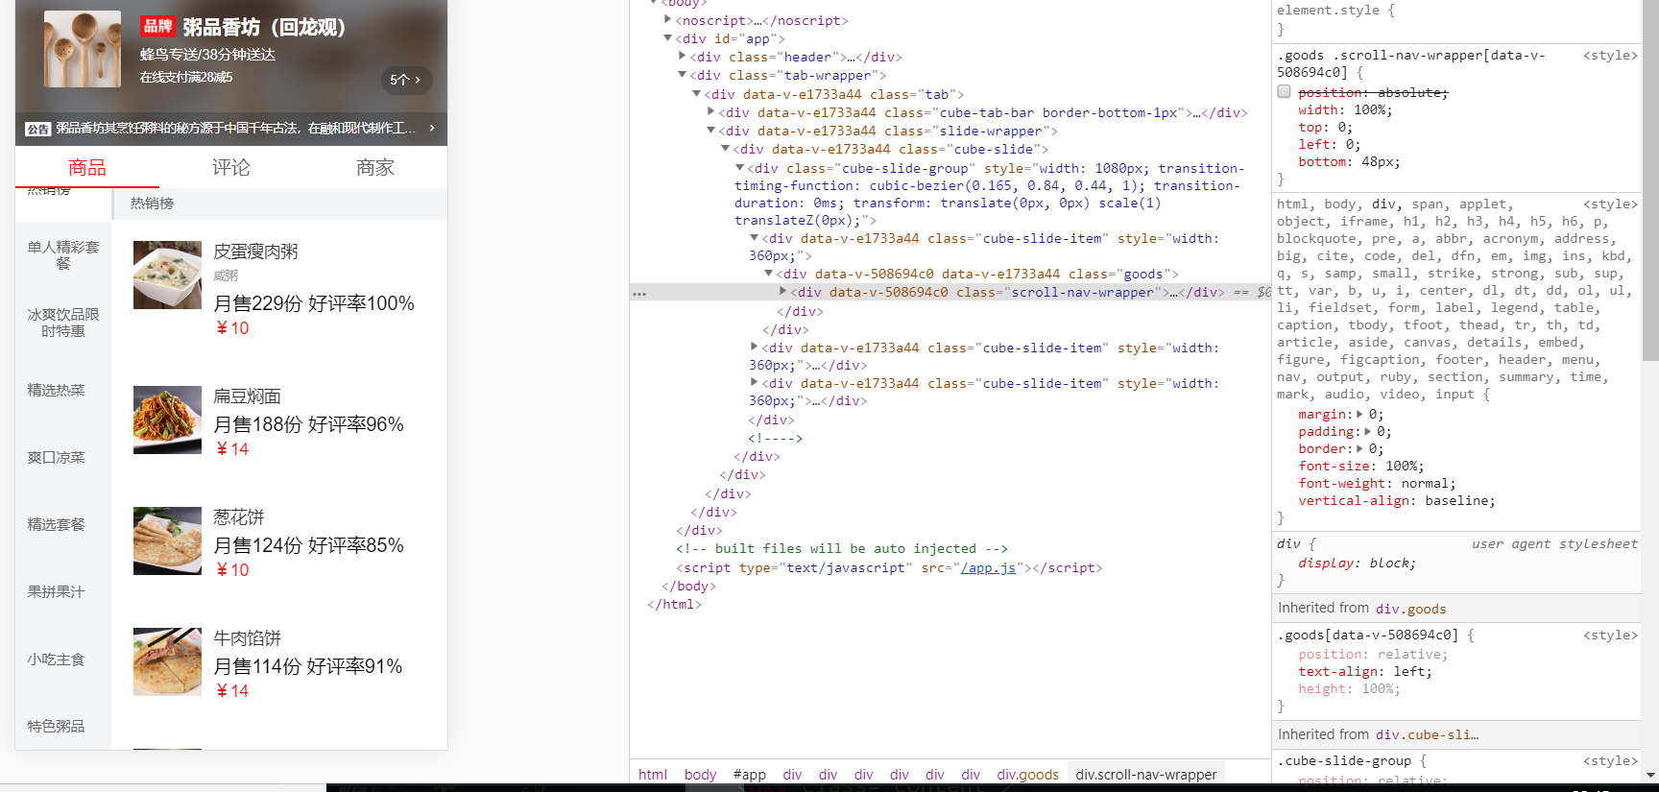Expand the border shorthand property

[x=1359, y=448]
